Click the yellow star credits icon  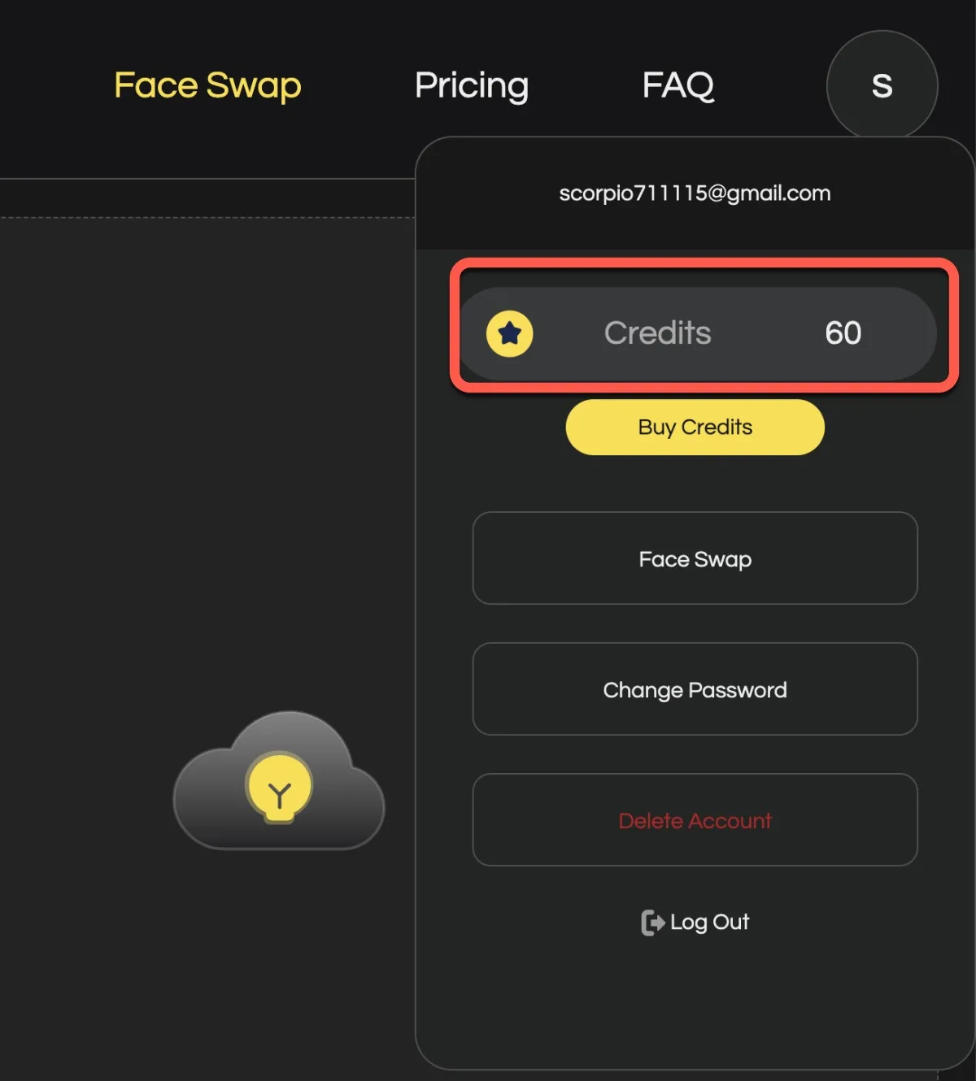(509, 333)
